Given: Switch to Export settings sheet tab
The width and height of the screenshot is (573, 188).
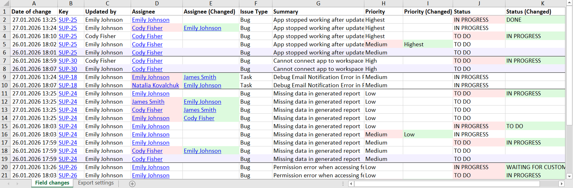Looking at the screenshot, I should (96, 183).
